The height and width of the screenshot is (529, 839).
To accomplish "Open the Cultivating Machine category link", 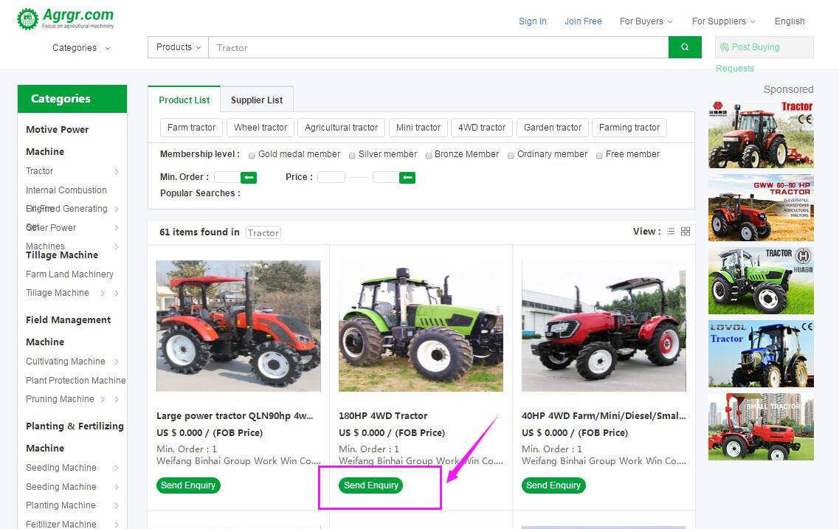I will pos(66,362).
